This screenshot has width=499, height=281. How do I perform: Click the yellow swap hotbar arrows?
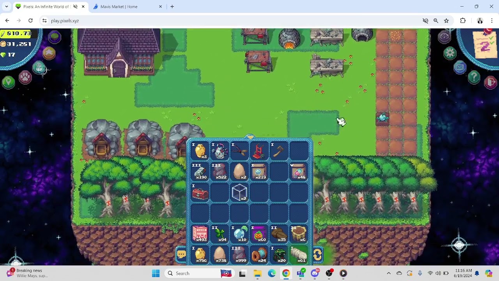tap(317, 255)
